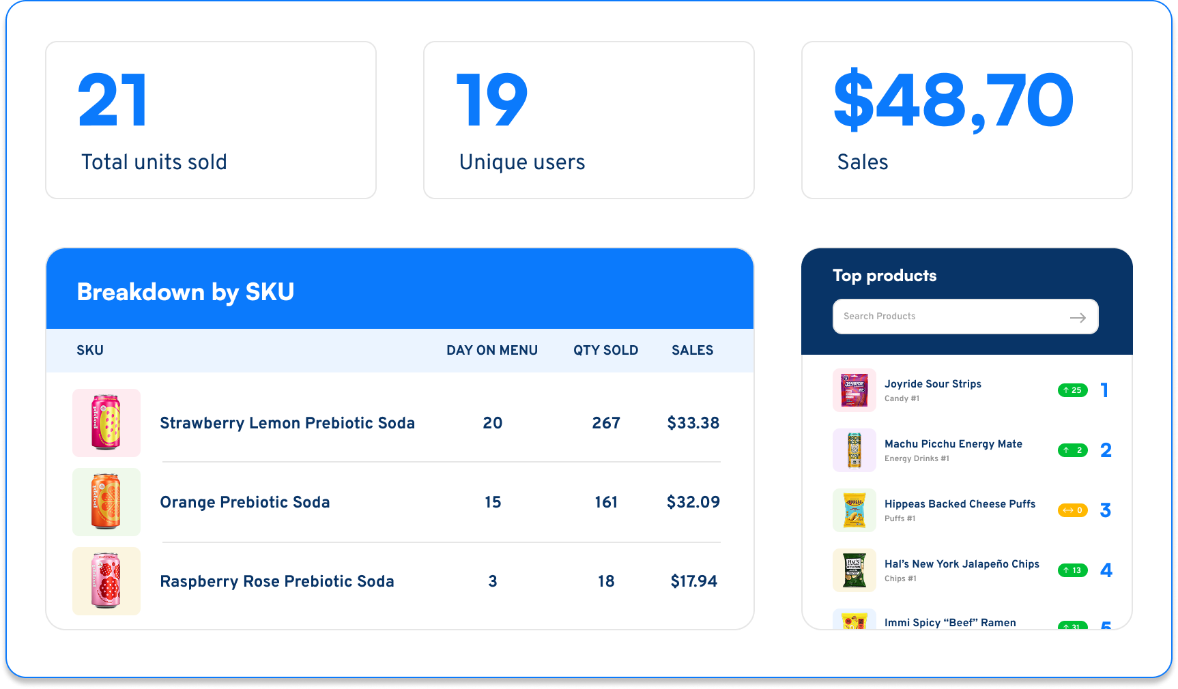This screenshot has height=689, width=1178.
Task: Click the Energy Drinks #1 category label
Action: 917,458
